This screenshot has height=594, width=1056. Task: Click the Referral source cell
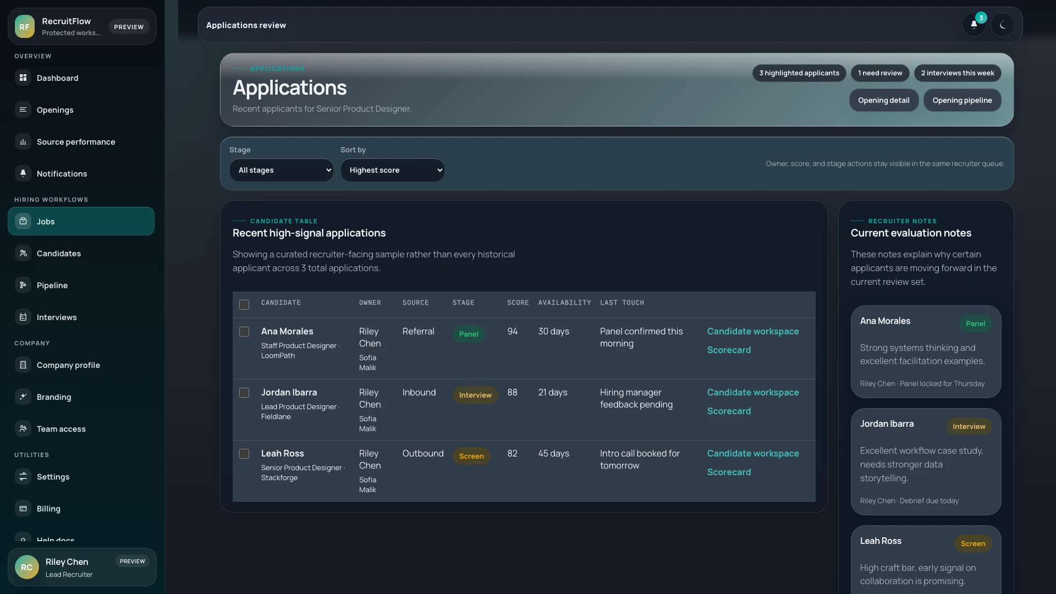click(x=418, y=331)
